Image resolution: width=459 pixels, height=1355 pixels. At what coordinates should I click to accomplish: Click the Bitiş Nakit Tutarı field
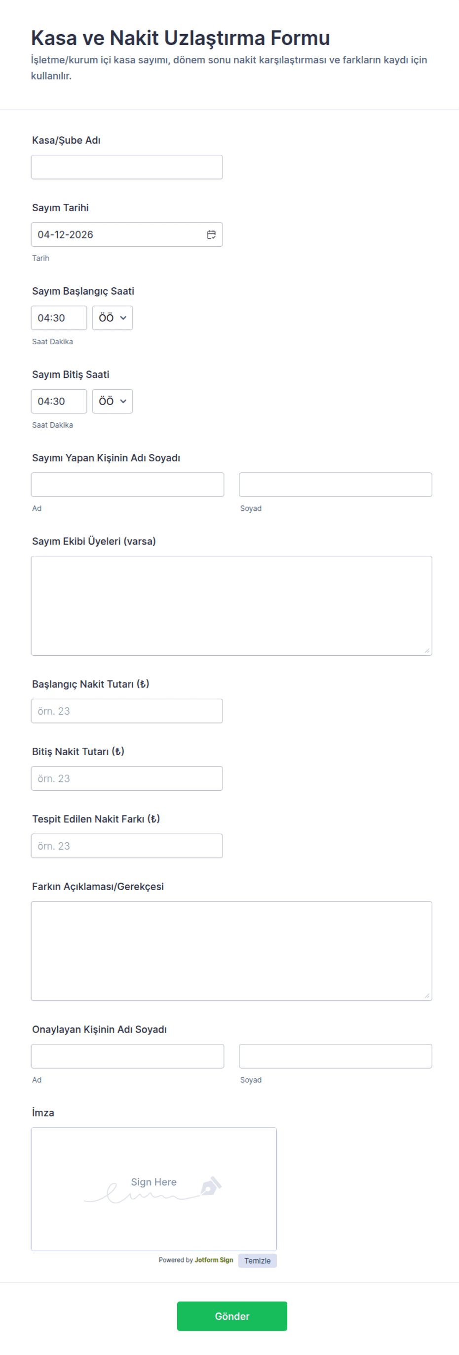(x=126, y=778)
